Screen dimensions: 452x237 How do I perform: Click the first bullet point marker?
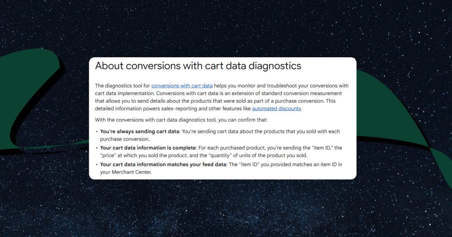pyautogui.click(x=96, y=132)
